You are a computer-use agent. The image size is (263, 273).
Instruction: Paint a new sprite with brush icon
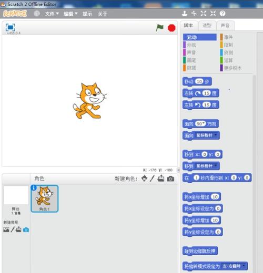pyautogui.click(x=152, y=178)
